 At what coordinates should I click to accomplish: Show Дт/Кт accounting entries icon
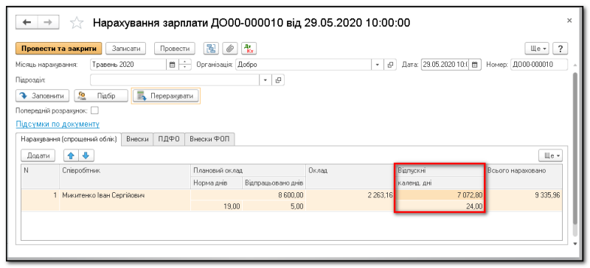click(x=249, y=49)
